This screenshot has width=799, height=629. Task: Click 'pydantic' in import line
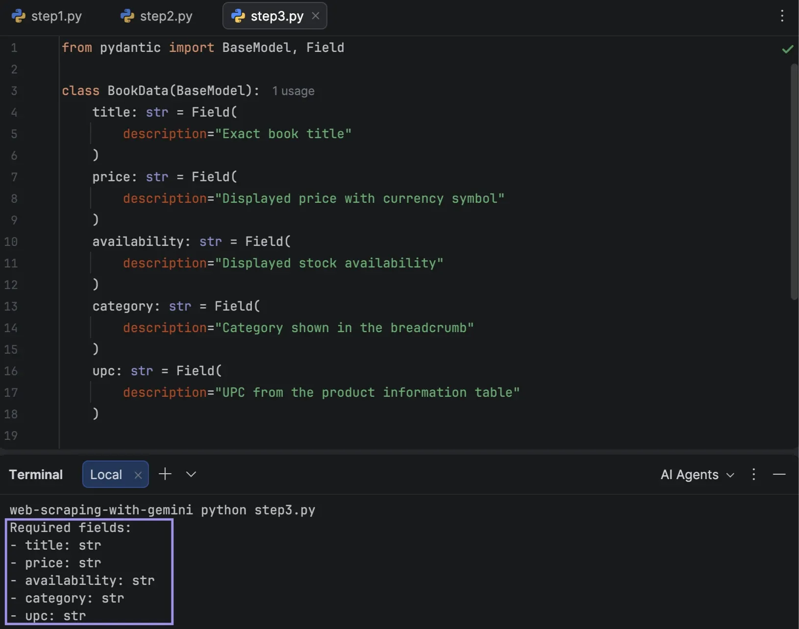[x=130, y=48]
